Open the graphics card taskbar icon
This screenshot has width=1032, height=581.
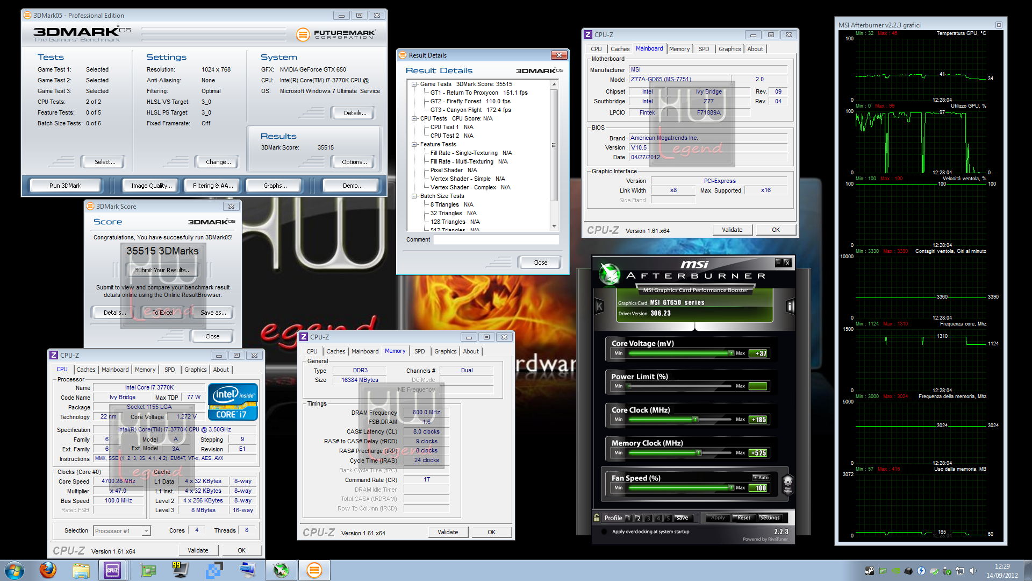click(148, 570)
